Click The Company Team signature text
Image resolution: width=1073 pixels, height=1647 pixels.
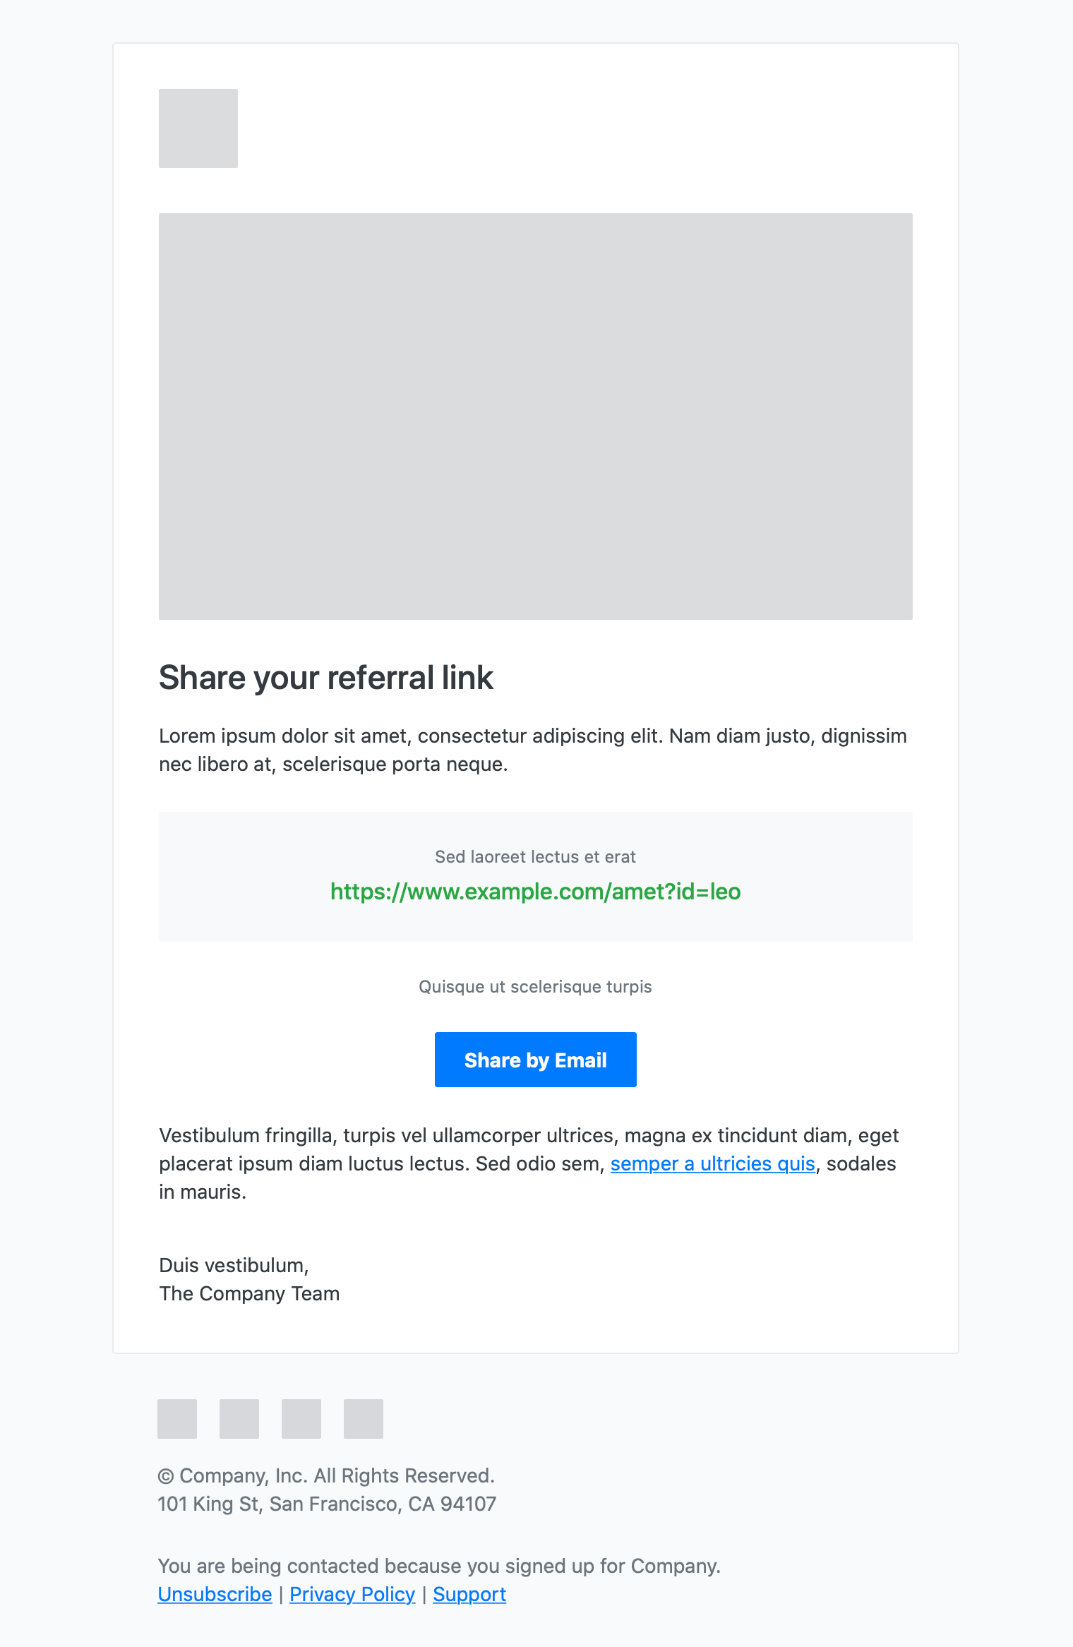coord(249,1294)
